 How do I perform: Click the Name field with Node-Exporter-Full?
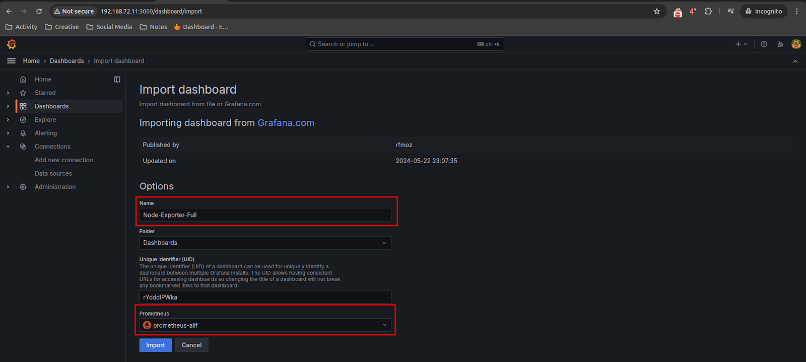coord(265,215)
